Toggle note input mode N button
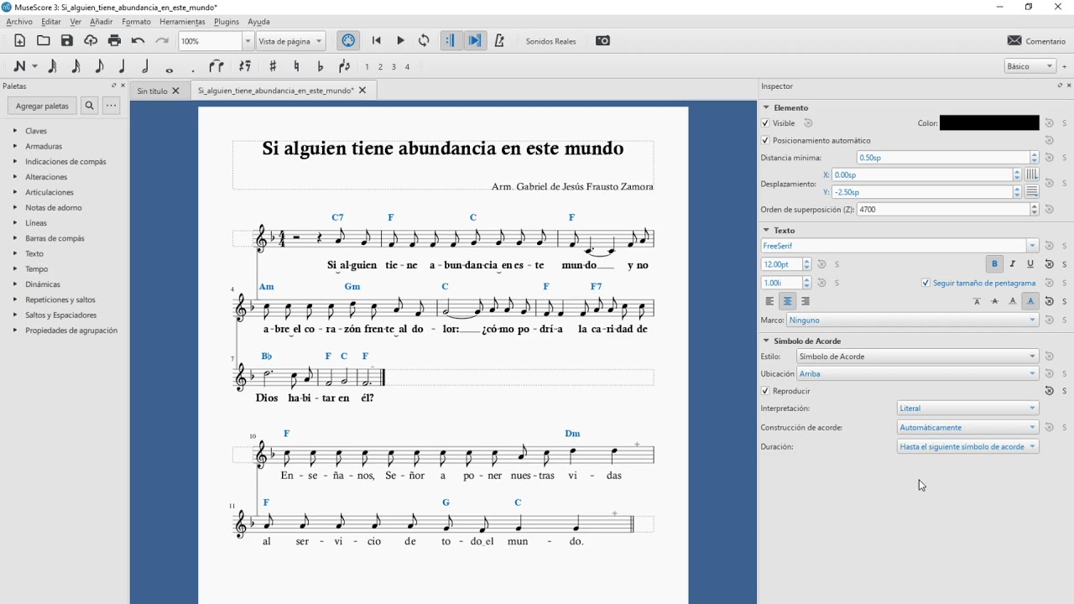The width and height of the screenshot is (1074, 604). tap(20, 66)
